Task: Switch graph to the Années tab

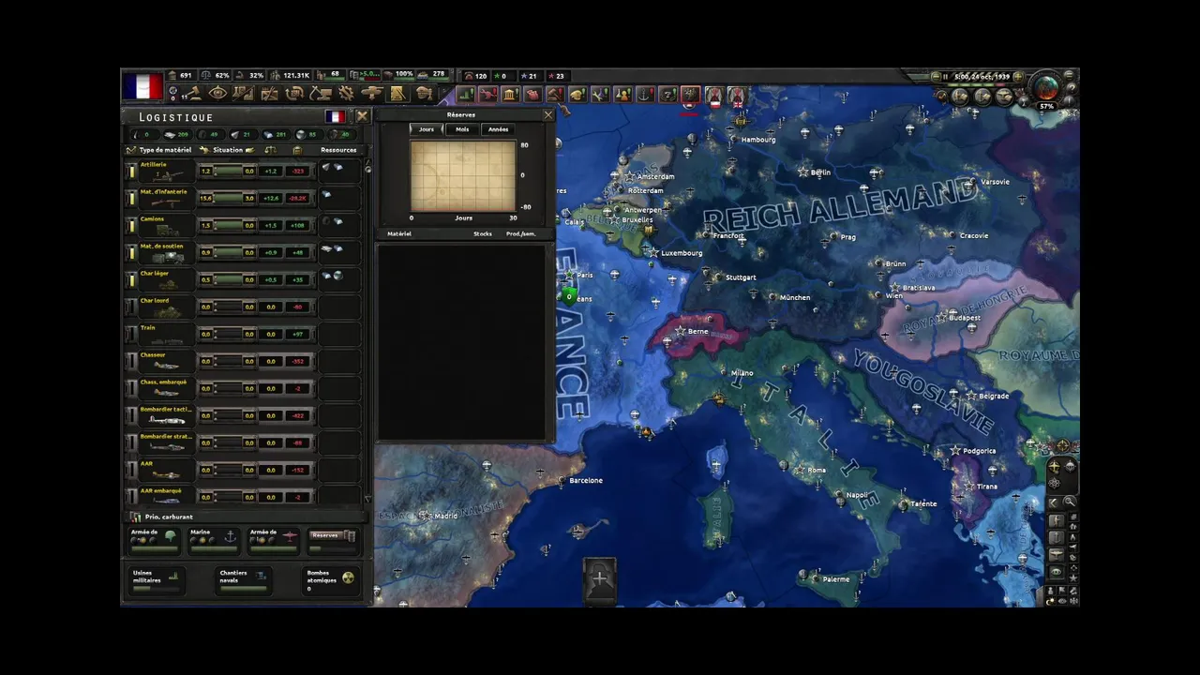Action: 498,129
